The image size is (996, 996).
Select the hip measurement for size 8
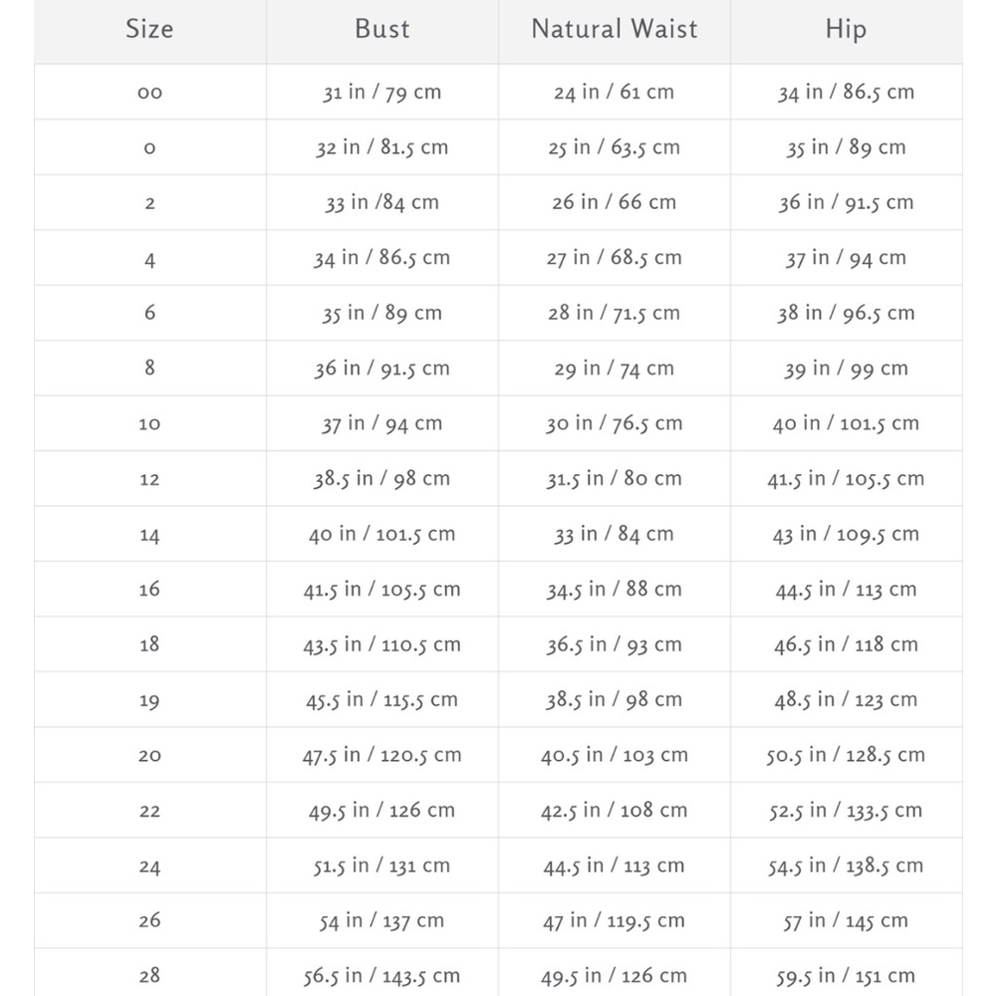(846, 369)
